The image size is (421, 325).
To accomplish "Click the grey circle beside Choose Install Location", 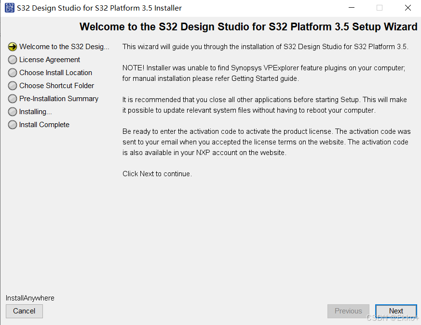I will pos(13,73).
